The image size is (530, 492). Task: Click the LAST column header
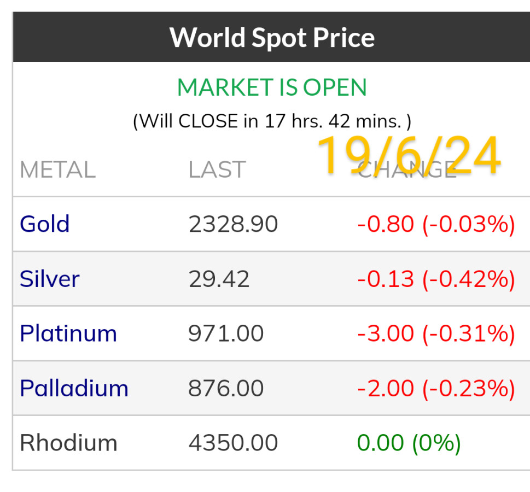pos(217,170)
